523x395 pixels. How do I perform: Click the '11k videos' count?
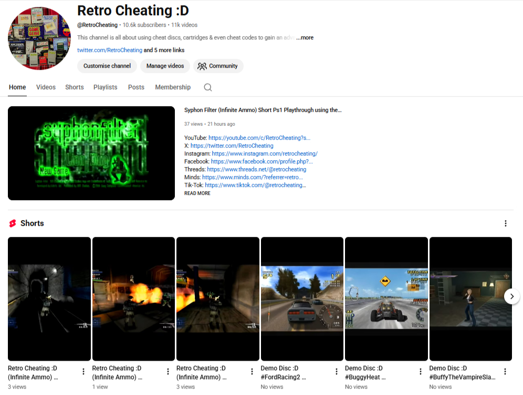click(x=184, y=25)
